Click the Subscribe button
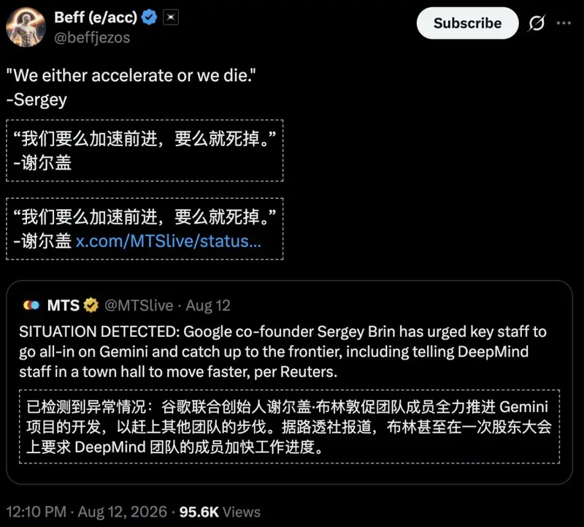This screenshot has width=584, height=527. click(467, 23)
